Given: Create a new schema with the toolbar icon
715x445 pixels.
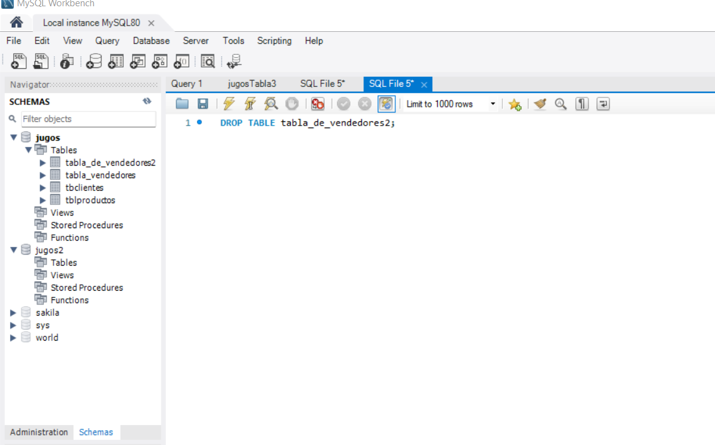Looking at the screenshot, I should [94, 61].
